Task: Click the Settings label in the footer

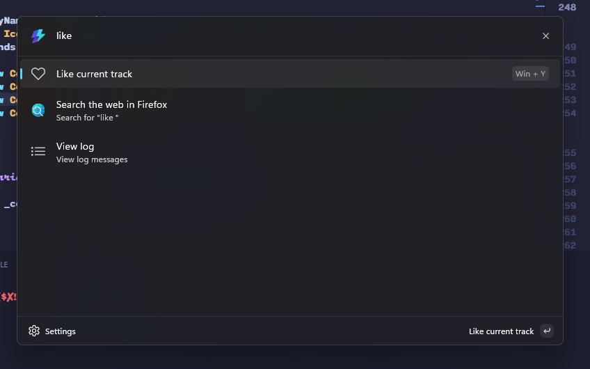Action: [x=61, y=331]
